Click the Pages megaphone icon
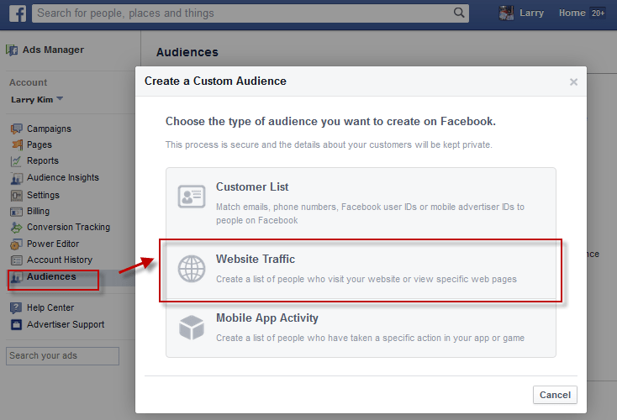 pos(17,144)
